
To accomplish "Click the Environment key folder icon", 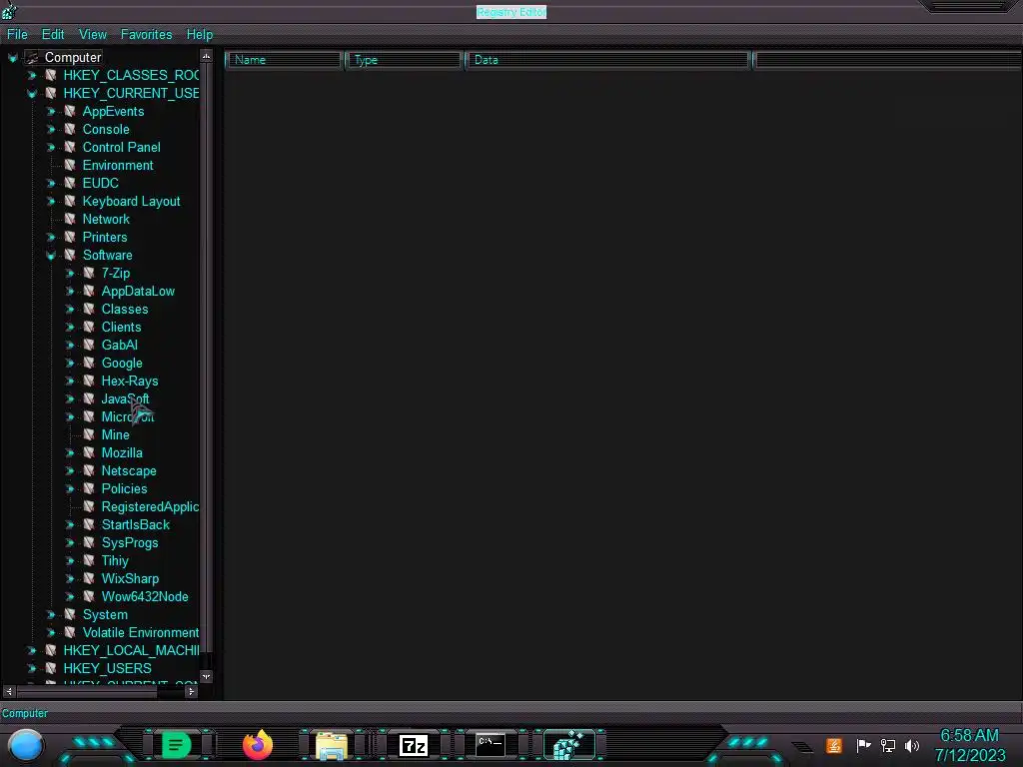I will tap(70, 165).
